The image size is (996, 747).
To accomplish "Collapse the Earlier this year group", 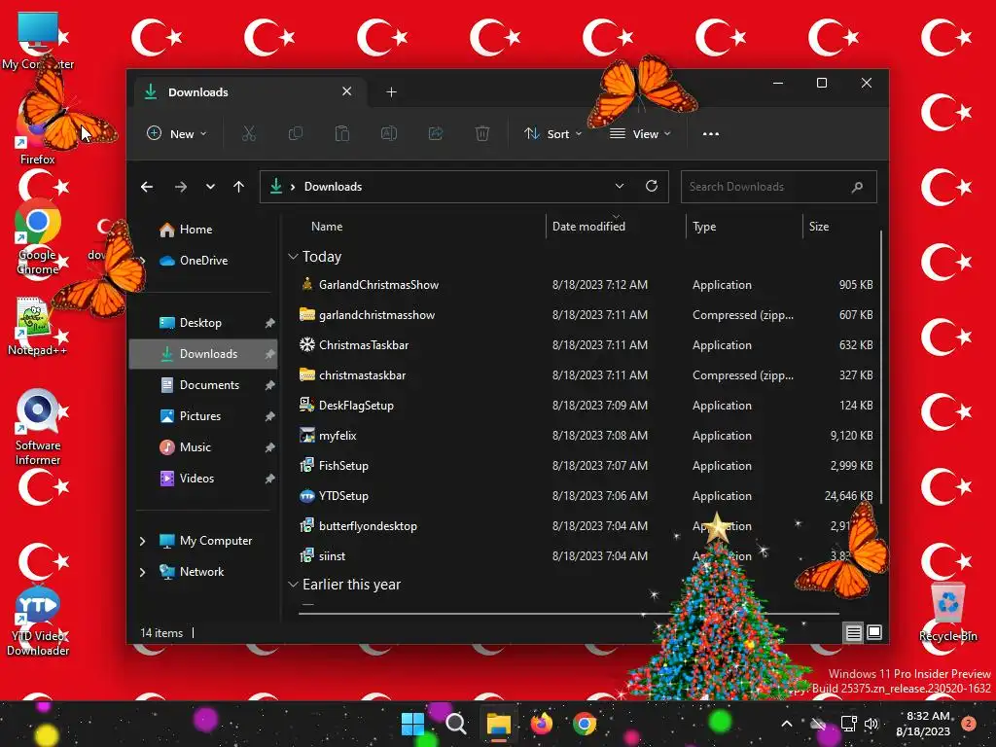I will pyautogui.click(x=293, y=585).
